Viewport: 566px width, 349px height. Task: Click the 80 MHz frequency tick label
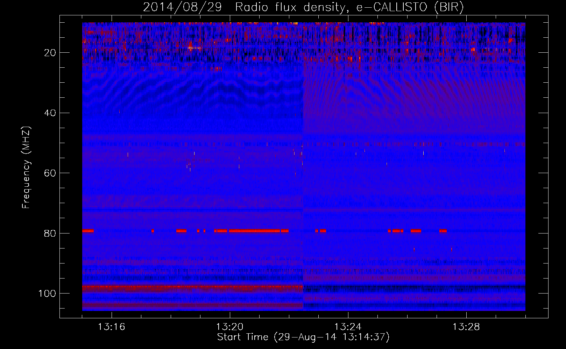50,233
